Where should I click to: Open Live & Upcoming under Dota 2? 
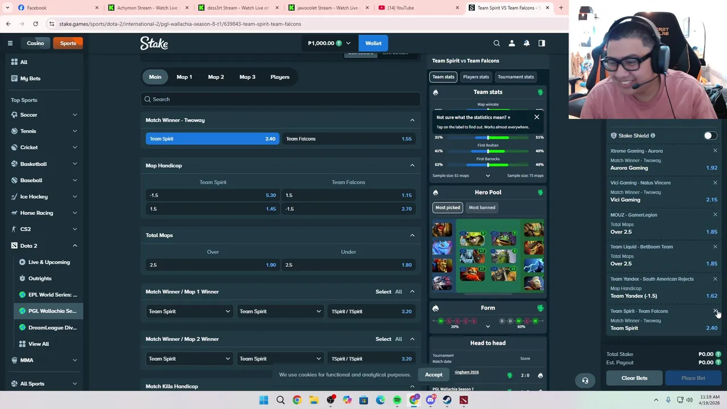pos(49,262)
